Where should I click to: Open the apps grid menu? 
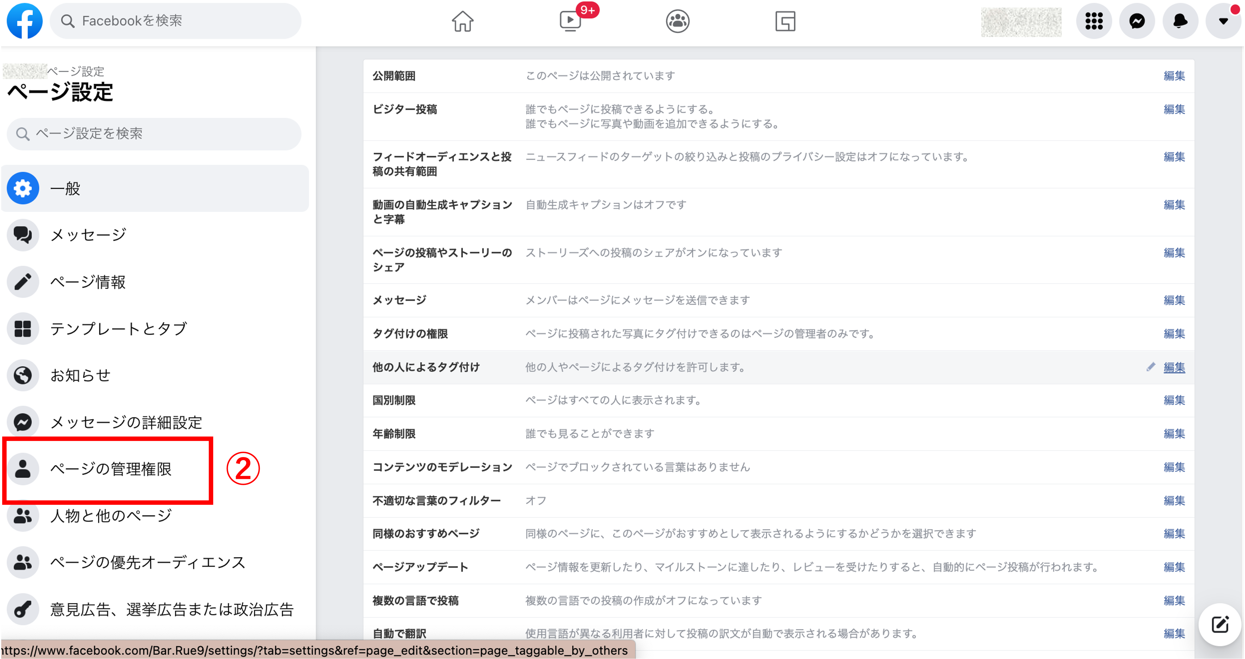(x=1094, y=21)
